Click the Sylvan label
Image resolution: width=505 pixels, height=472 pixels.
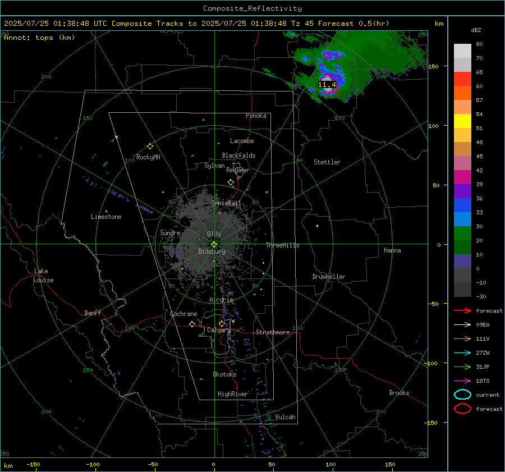click(214, 166)
